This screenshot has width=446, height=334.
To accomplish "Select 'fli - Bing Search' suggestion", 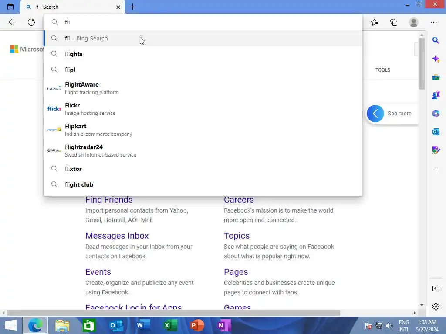I will 203,38.
